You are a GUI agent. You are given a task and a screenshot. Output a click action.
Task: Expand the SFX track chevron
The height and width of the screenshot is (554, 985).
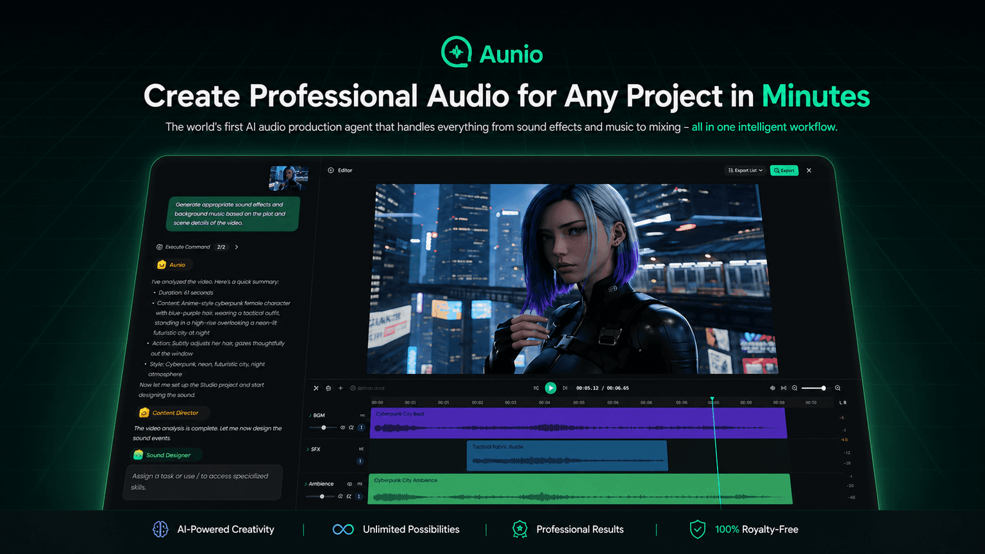tap(308, 449)
